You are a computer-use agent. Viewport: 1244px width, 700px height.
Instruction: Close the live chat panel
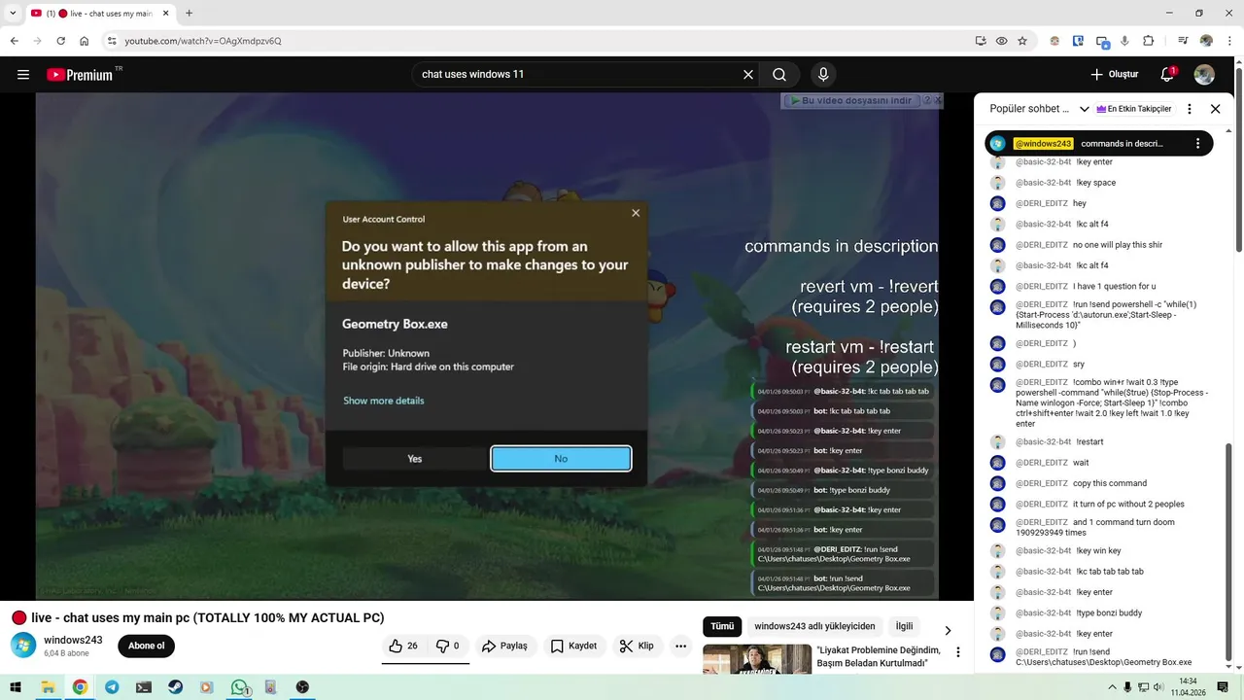[1215, 109]
